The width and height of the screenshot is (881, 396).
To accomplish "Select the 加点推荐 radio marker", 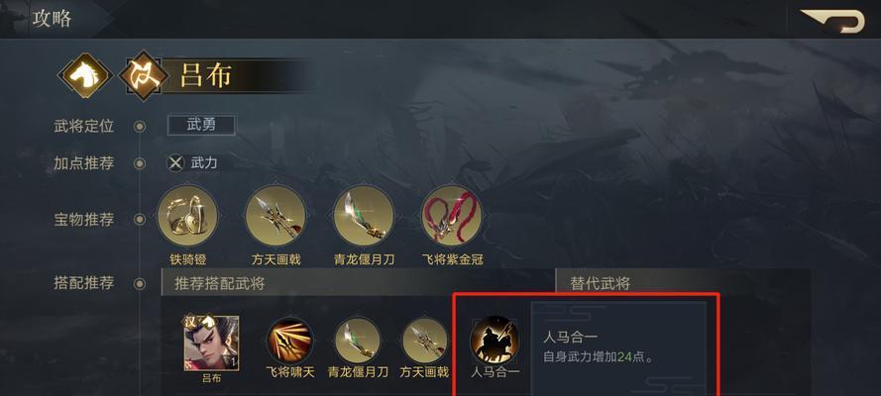I will pyautogui.click(x=140, y=163).
